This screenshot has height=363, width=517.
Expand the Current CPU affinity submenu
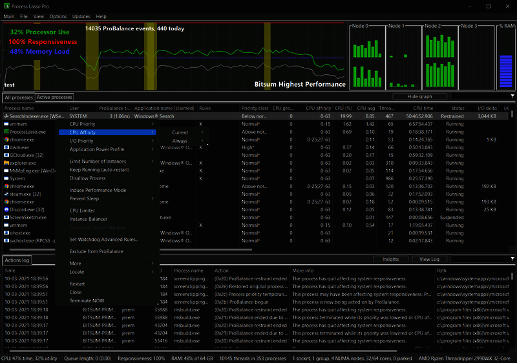[x=180, y=132]
